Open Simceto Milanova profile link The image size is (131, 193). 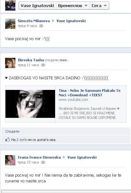[x=34, y=21]
